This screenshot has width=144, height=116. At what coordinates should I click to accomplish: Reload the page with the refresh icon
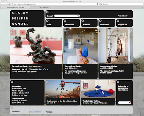[97, 4]
